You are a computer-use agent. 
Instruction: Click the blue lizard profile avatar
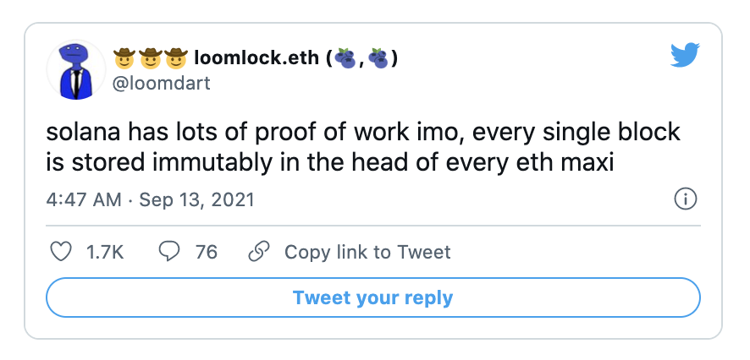pos(80,69)
